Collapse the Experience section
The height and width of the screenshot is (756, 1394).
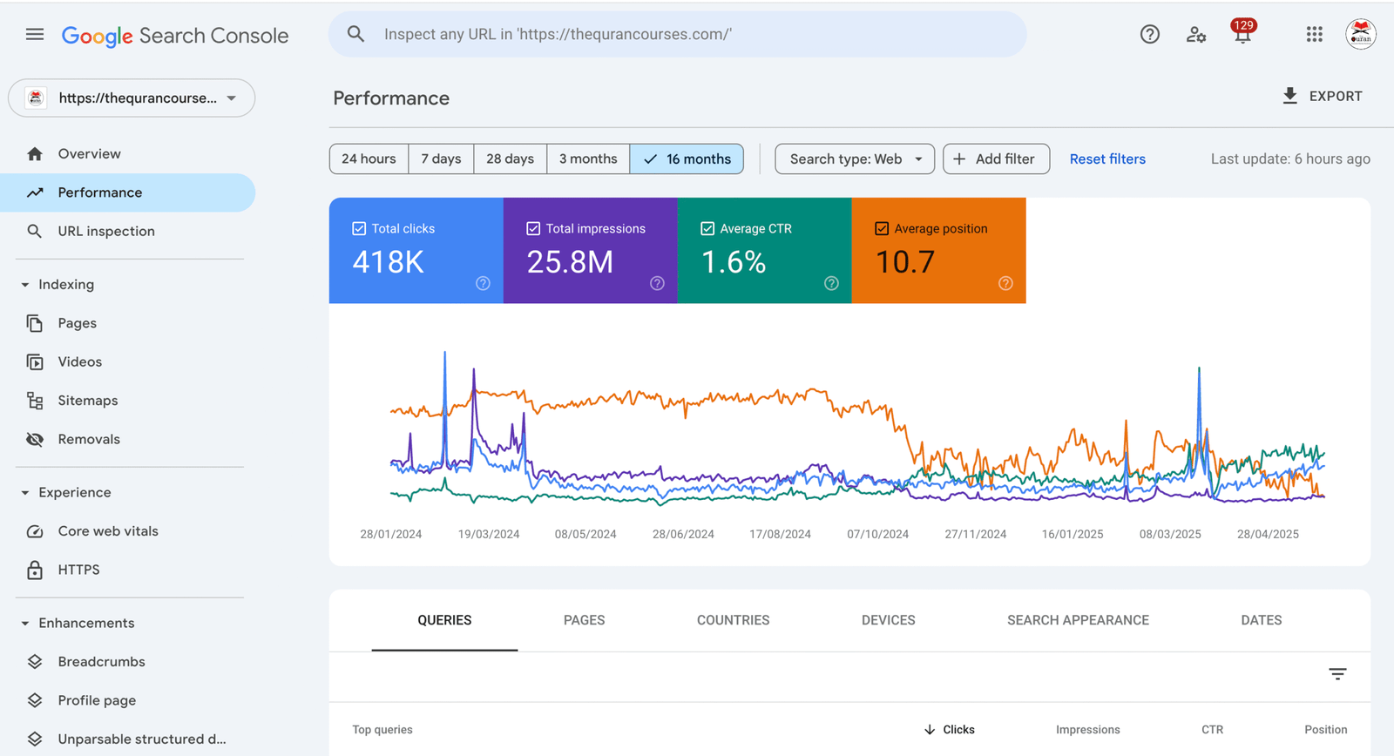point(25,493)
